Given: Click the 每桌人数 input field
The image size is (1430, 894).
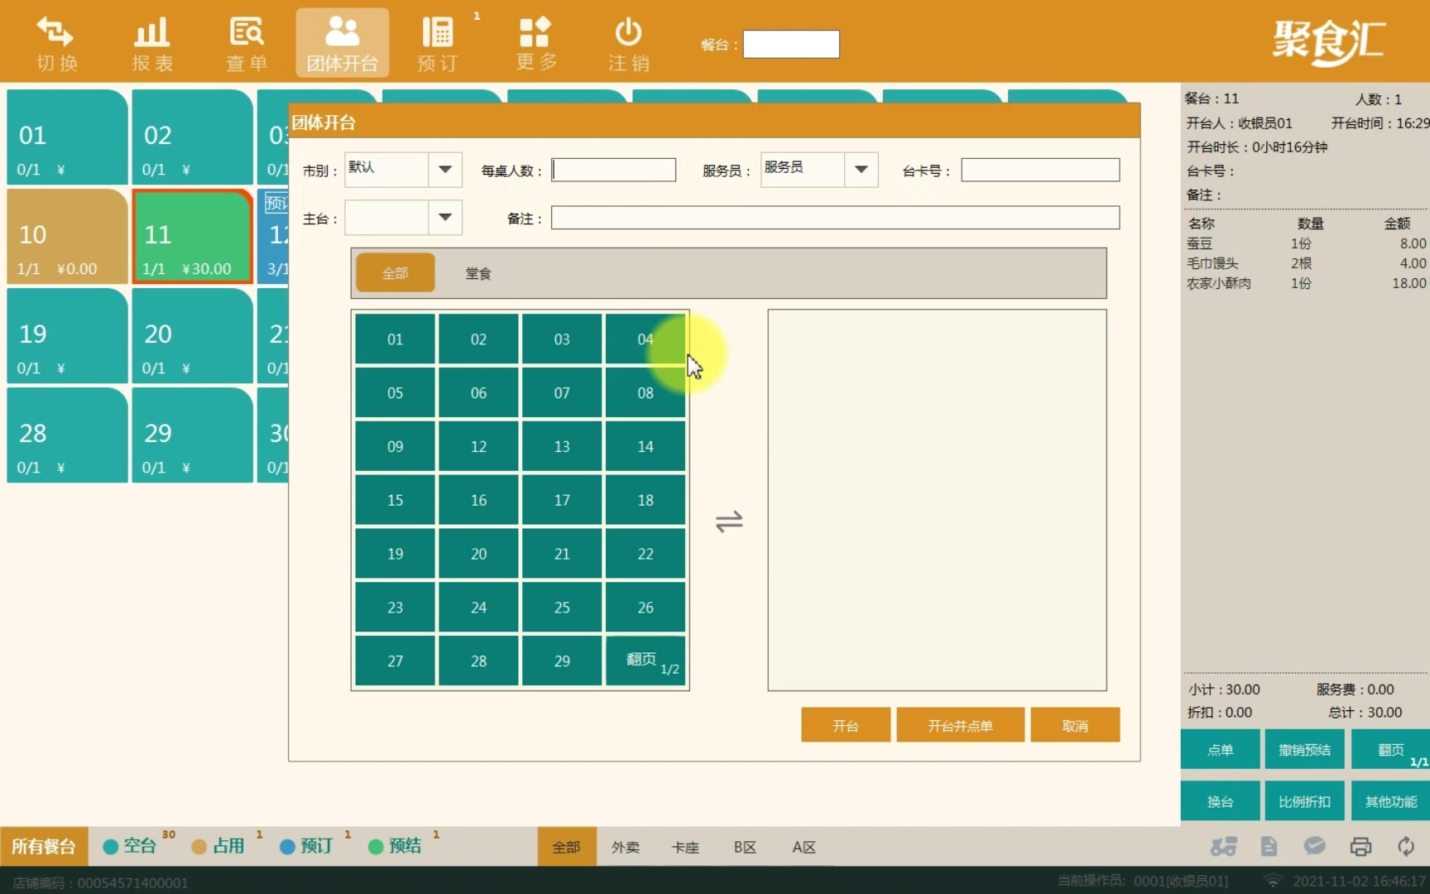Looking at the screenshot, I should point(613,170).
